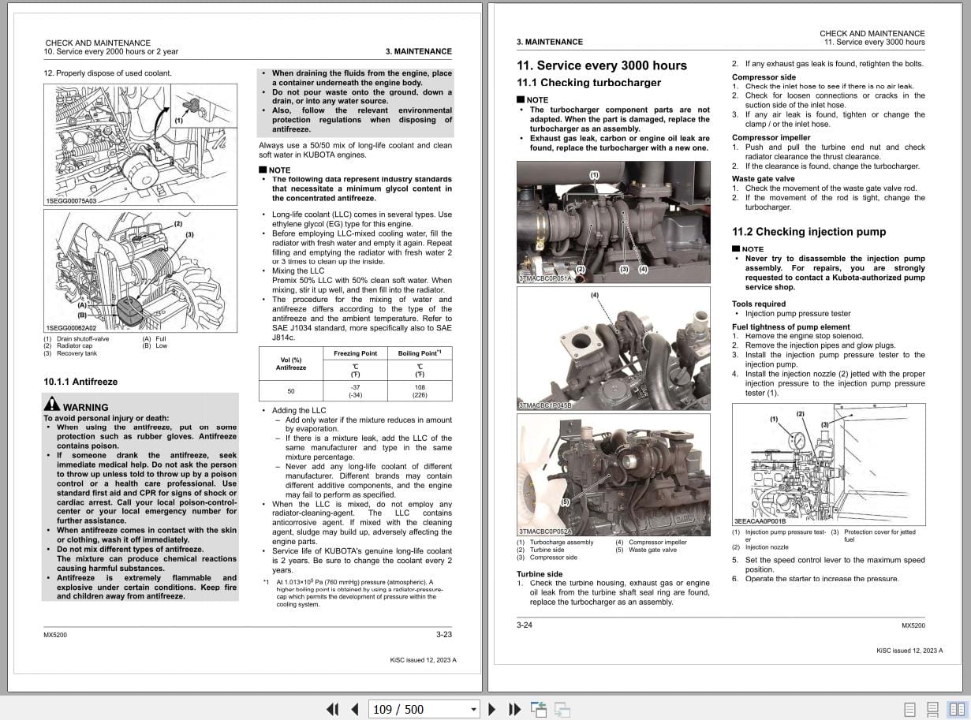The image size is (971, 720).
Task: Click the '11.1 Checking turbocharger' heading
Action: click(589, 83)
